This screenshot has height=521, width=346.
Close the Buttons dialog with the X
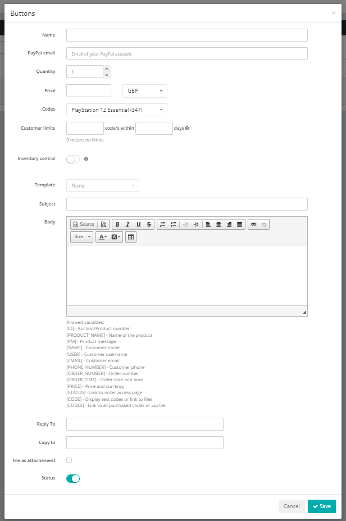point(334,13)
